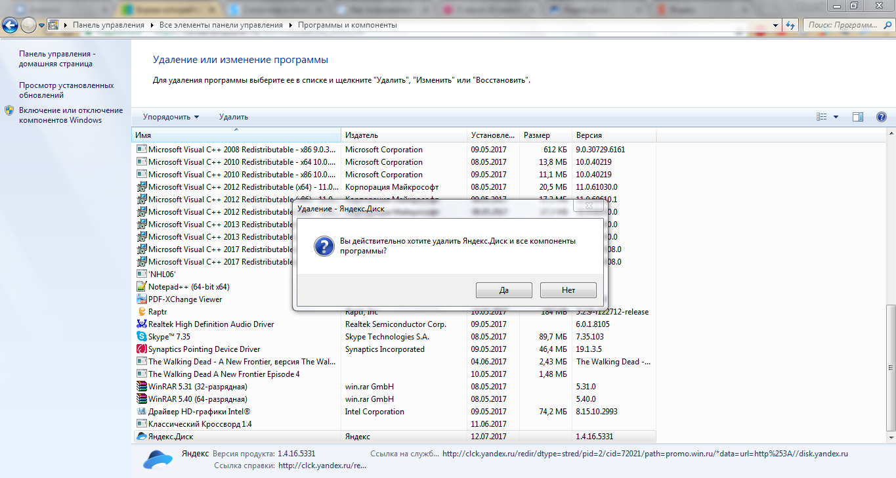Click Удалить in the toolbar
This screenshot has width=896, height=478.
tap(234, 117)
